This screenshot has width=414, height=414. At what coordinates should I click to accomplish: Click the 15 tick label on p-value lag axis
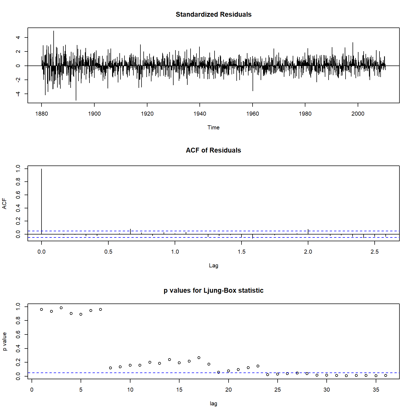pos(179,390)
